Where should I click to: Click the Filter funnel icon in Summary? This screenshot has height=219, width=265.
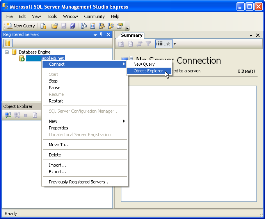148,44
